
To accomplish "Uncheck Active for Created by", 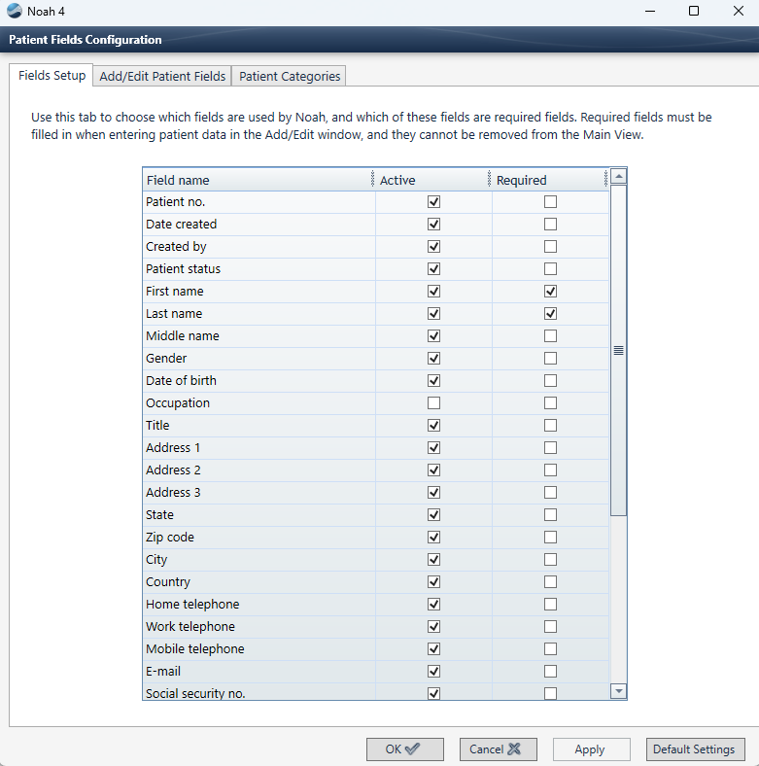I will coord(433,247).
